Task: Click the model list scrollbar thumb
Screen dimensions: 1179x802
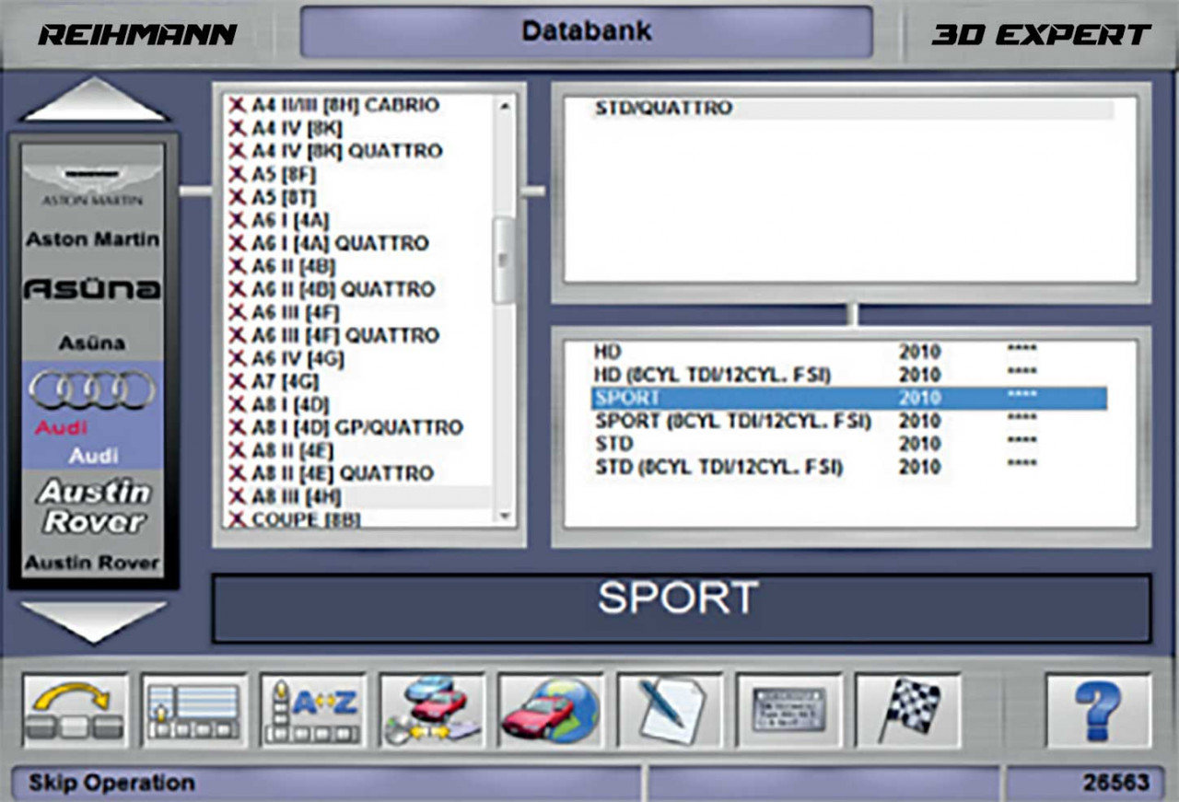Action: (x=504, y=260)
